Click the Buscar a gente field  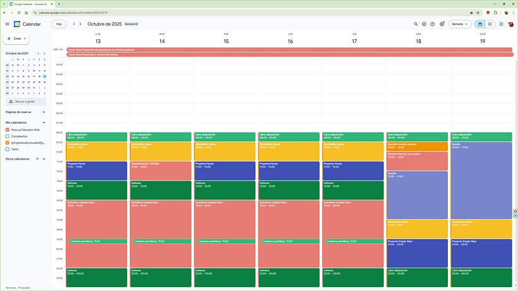pos(26,102)
